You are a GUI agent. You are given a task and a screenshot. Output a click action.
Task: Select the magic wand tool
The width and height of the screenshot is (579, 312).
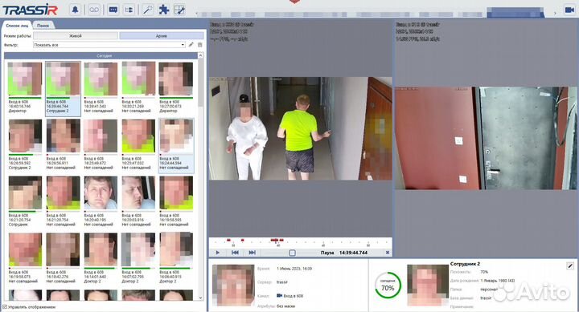coord(148,10)
